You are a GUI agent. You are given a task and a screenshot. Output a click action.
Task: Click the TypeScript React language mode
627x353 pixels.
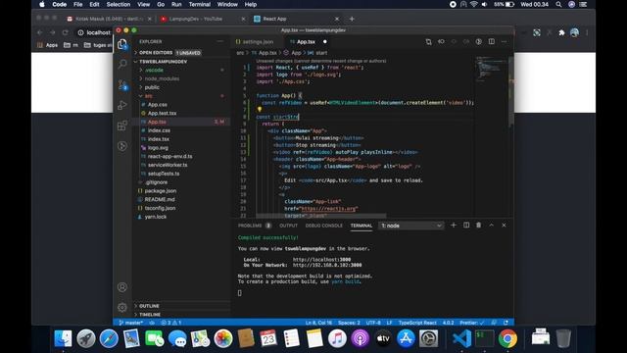(x=417, y=323)
